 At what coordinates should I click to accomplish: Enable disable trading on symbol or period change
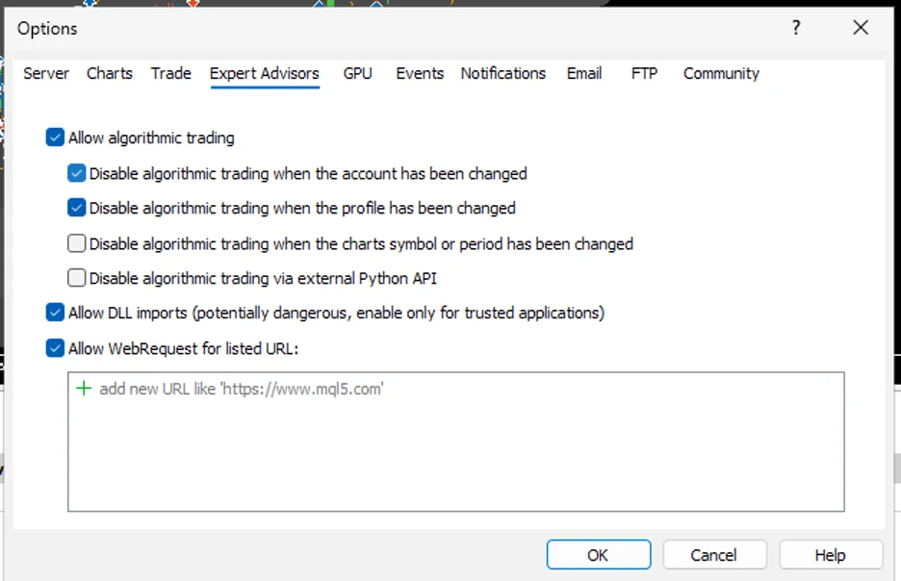77,243
